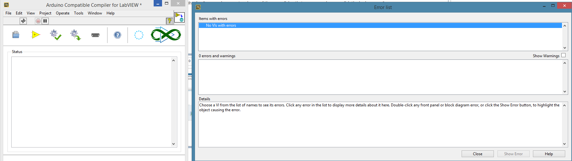The height and width of the screenshot is (161, 572).
Task: Click the LabVIEW icon in the compiler title bar
Action: coord(6,5)
